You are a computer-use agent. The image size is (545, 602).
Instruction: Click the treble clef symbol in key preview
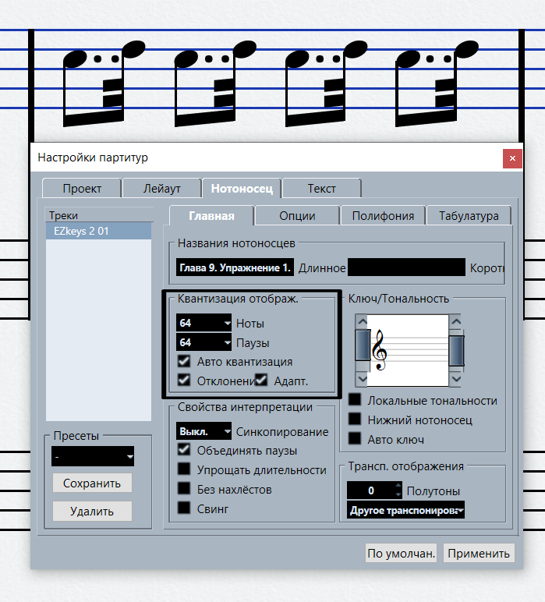(x=380, y=349)
